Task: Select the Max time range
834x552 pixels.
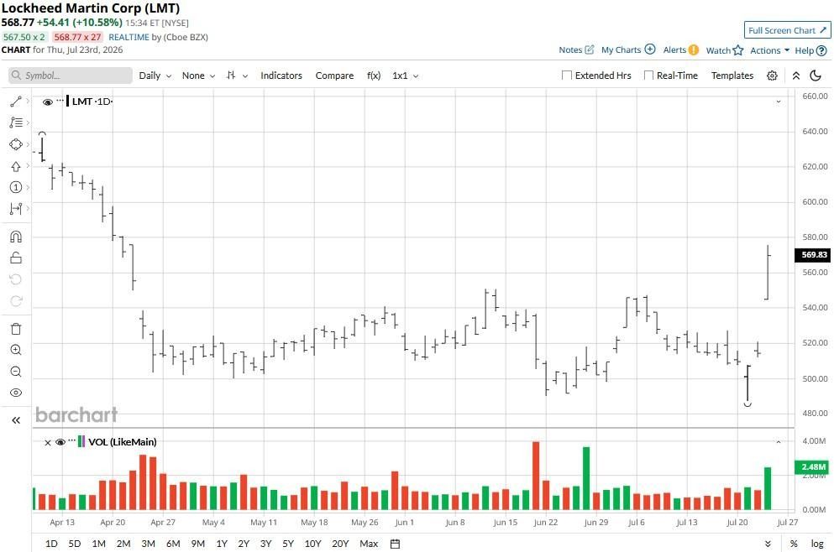Action: click(x=369, y=544)
